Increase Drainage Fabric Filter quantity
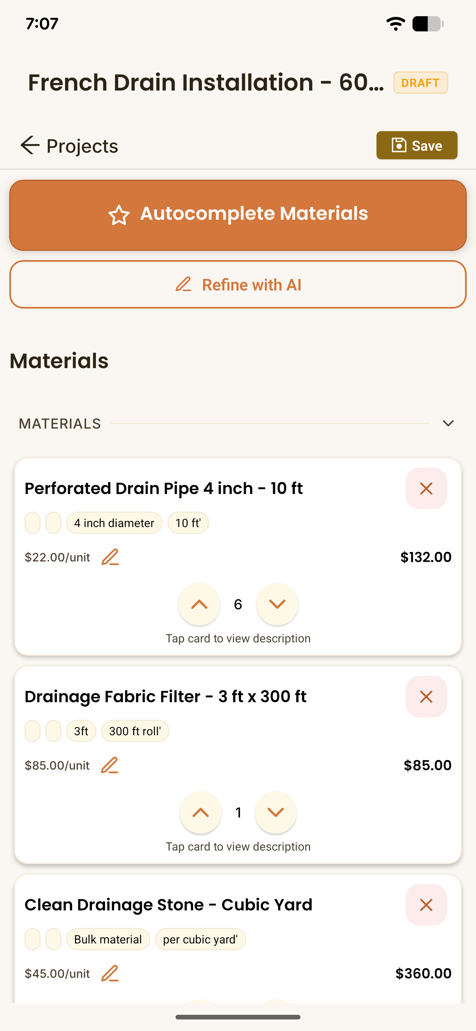Viewport: 476px width, 1031px height. (x=201, y=812)
